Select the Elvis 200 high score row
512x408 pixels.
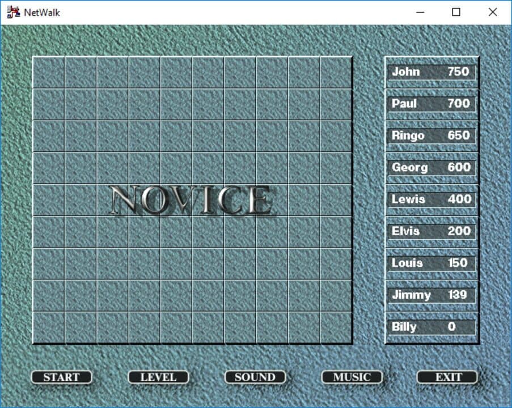pyautogui.click(x=431, y=231)
